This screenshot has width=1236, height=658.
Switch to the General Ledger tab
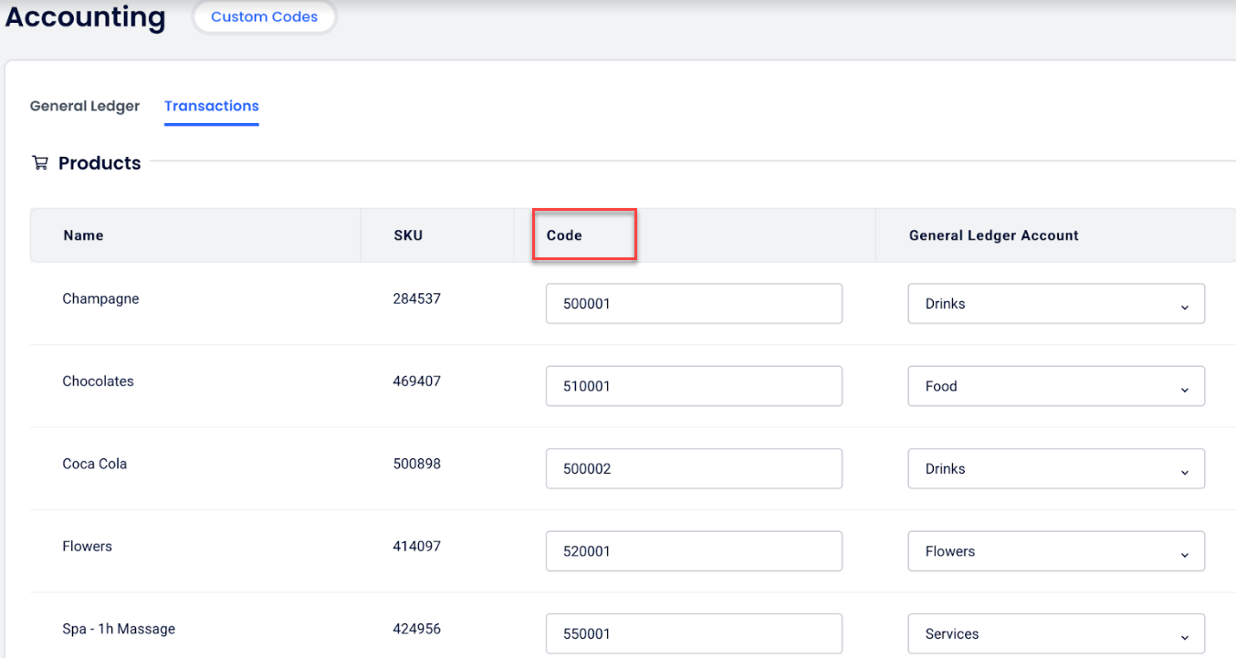[85, 106]
